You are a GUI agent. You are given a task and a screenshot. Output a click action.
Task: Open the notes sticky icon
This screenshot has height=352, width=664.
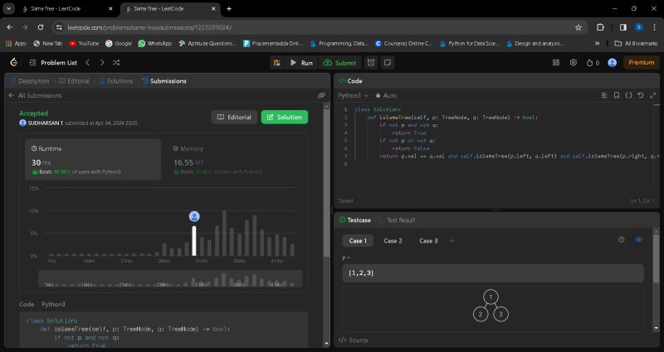pos(387,62)
